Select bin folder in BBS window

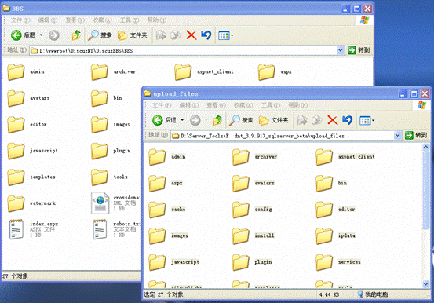click(107, 98)
